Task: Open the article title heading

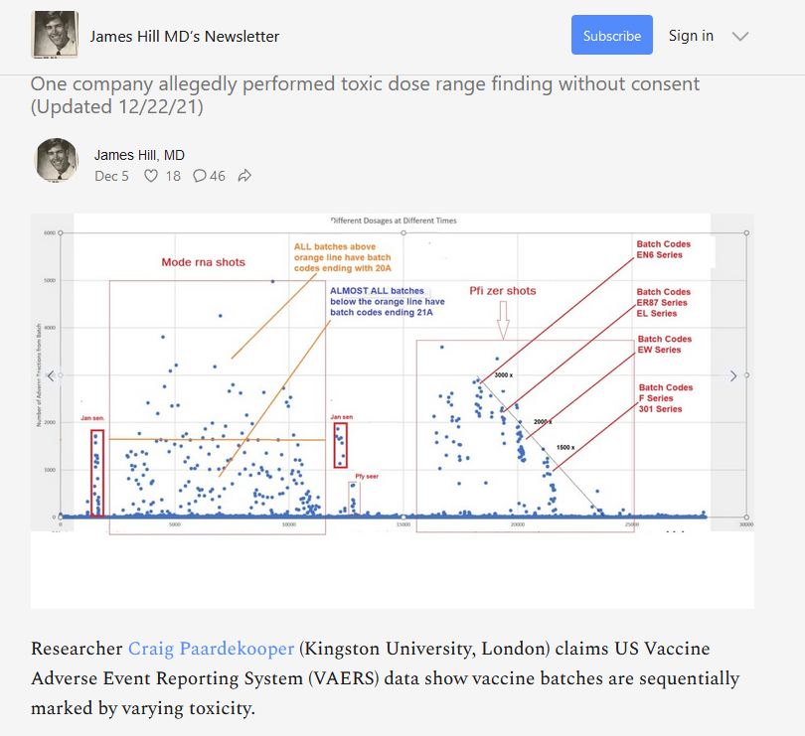Action: tap(365, 95)
